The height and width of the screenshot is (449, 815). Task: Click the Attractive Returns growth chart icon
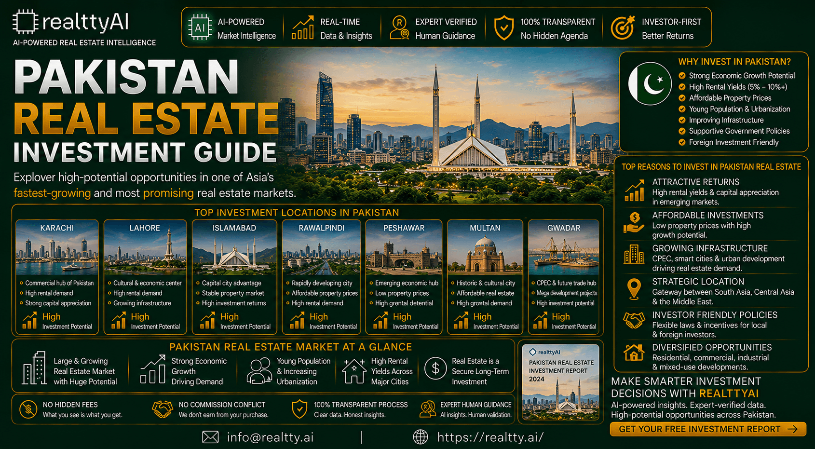click(634, 190)
